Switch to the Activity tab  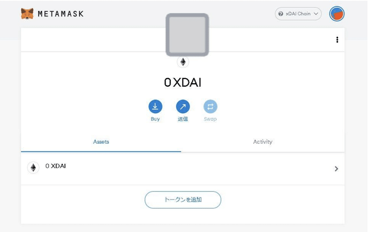(x=263, y=142)
